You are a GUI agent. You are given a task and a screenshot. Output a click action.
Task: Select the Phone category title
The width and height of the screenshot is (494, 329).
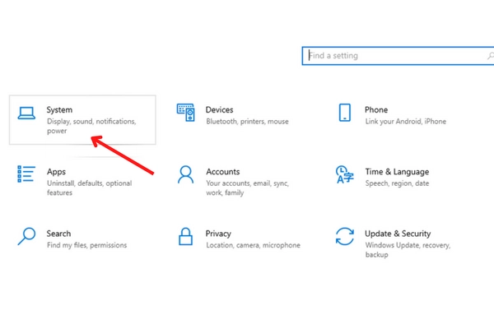click(x=376, y=109)
